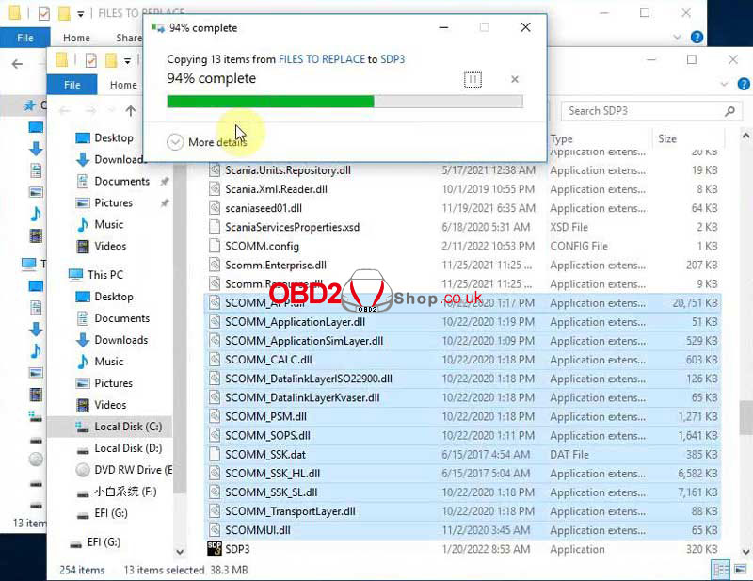Click properties checkmark icon in SDP3 title bar
753x581 pixels.
[x=90, y=60]
